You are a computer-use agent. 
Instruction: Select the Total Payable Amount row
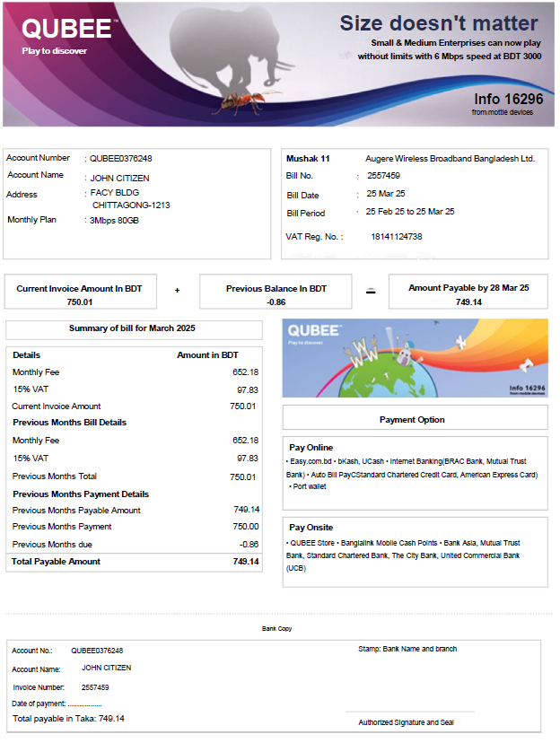pos(135,562)
